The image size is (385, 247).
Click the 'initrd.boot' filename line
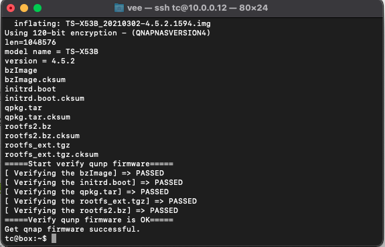[30, 89]
